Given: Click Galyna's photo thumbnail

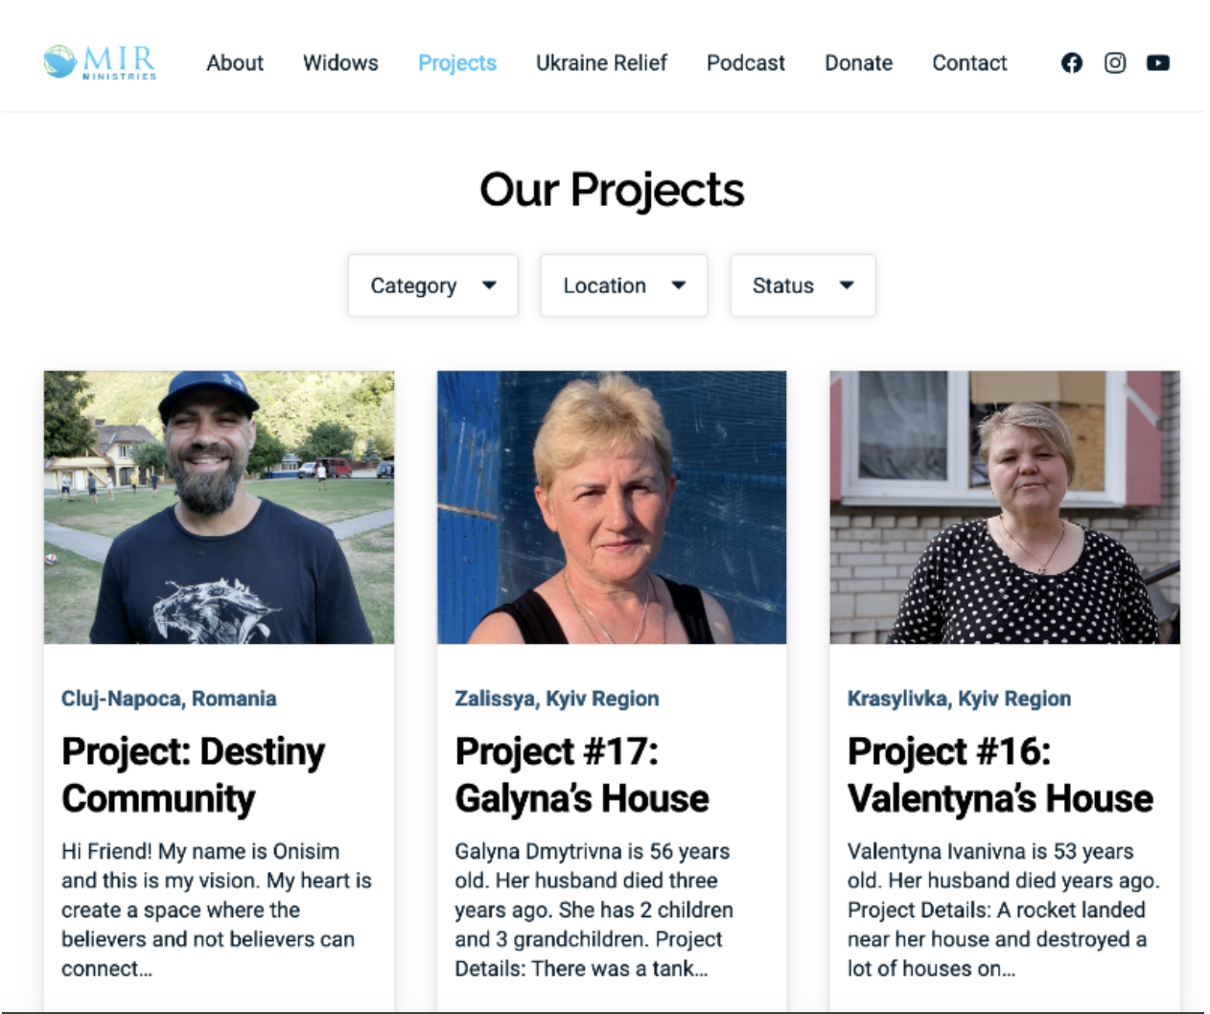Looking at the screenshot, I should (x=612, y=507).
